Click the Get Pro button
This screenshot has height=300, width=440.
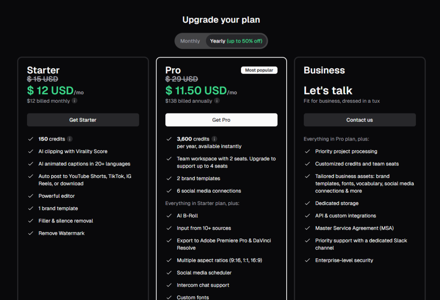(x=221, y=120)
